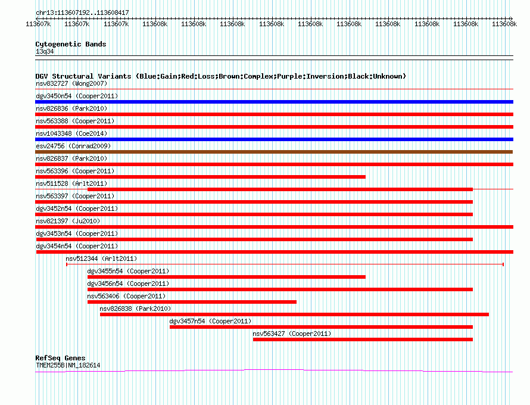This screenshot has width=530, height=405.
Task: Click the red dgv3455n54 loss bar
Action: click(x=226, y=277)
